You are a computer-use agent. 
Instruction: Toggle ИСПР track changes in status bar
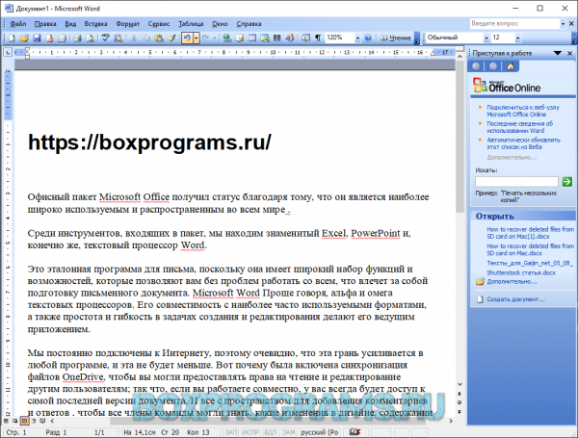click(x=250, y=432)
